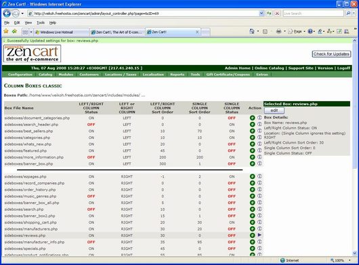Click the Online Catalog link
This screenshot has width=359, height=265.
pyautogui.click(x=269, y=68)
